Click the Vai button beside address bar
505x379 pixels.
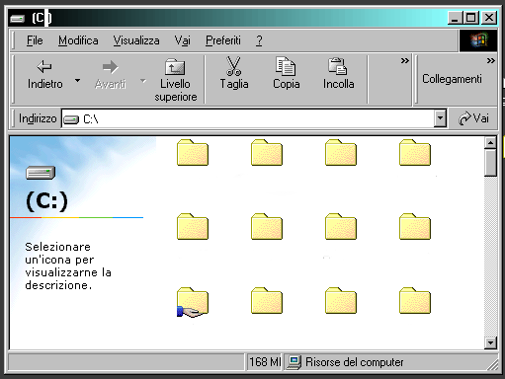(473, 118)
